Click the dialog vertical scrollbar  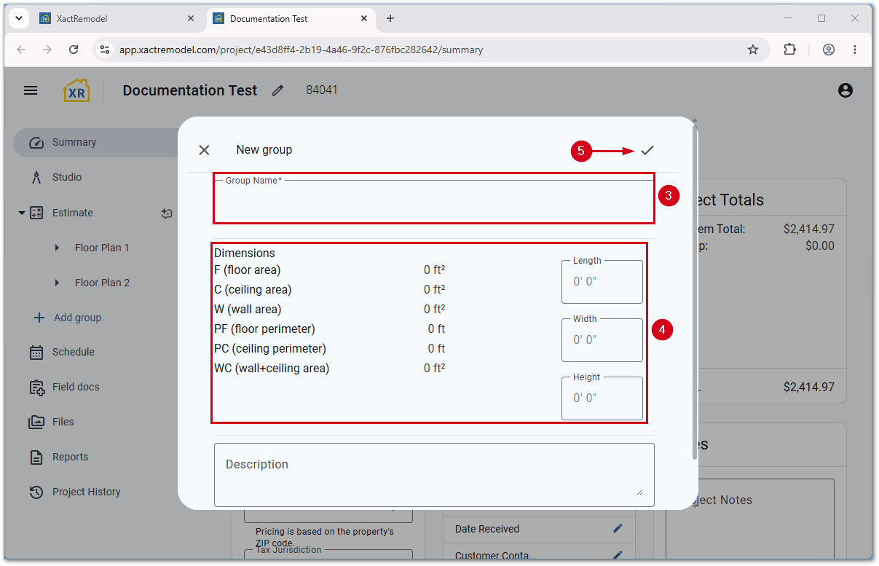click(694, 291)
